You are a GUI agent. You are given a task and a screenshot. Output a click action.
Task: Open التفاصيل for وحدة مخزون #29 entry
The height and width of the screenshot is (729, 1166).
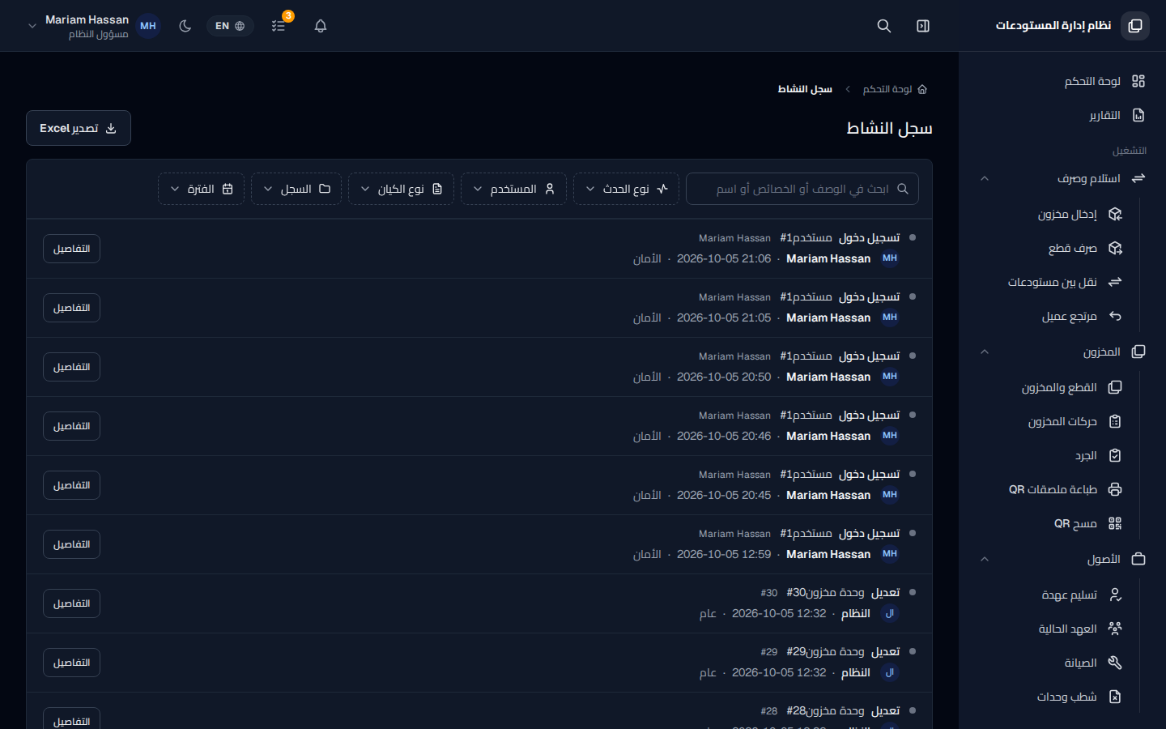coord(71,663)
